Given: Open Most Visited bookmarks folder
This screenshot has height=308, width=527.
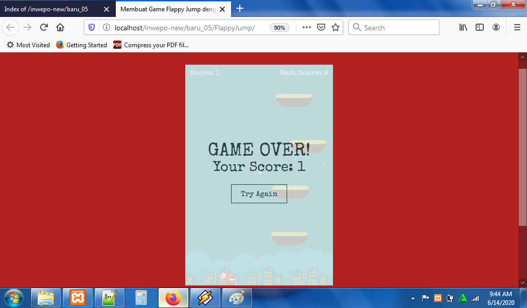Looking at the screenshot, I should click(x=28, y=45).
